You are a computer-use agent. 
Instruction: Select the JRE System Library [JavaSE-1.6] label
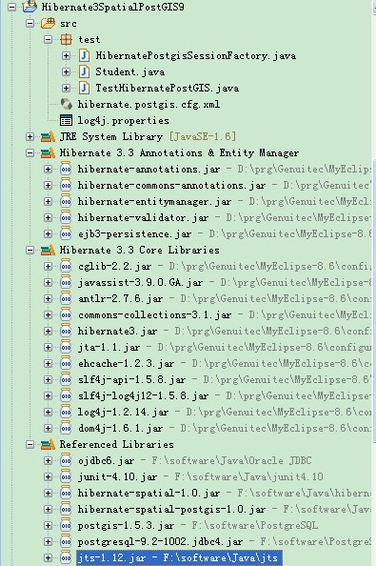(x=148, y=136)
